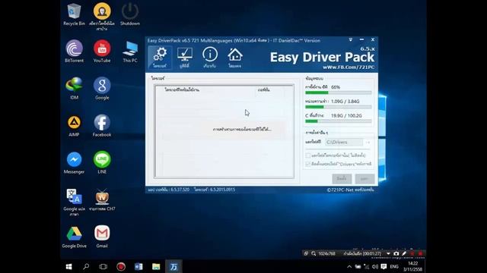Open the recorder bar dropdown arrow
Image resolution: width=487 pixels, height=273 pixels.
click(x=388, y=253)
